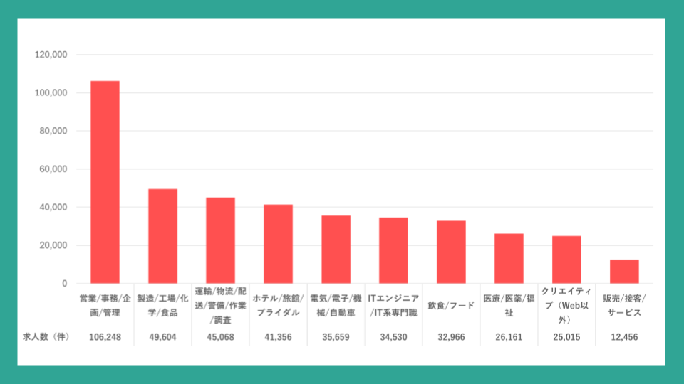This screenshot has height=384, width=684.
Task: Click the value 41,356
Action: coord(279,337)
